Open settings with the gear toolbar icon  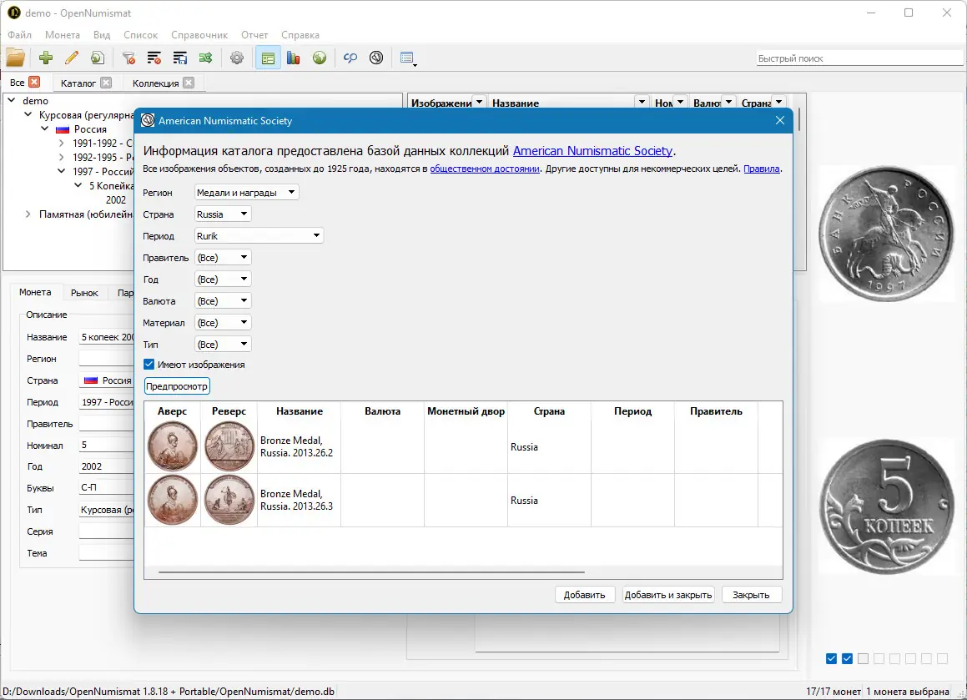(237, 58)
